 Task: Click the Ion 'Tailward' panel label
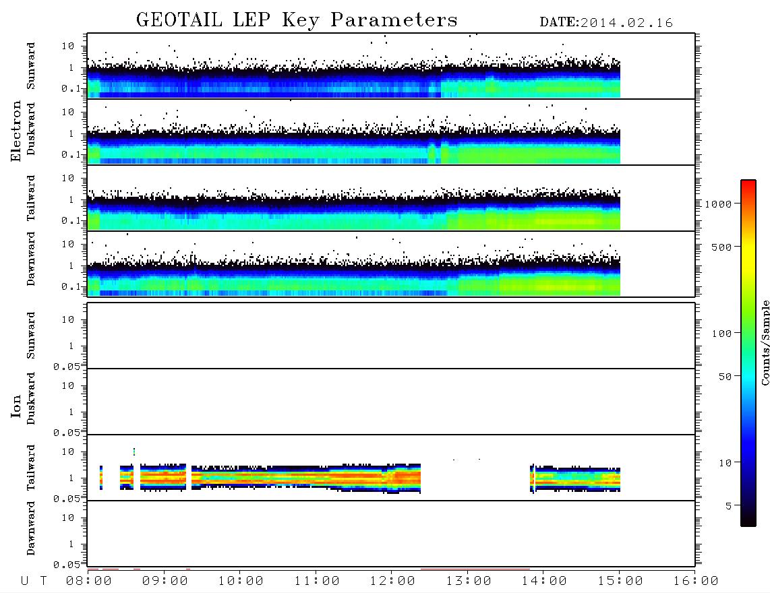31,468
